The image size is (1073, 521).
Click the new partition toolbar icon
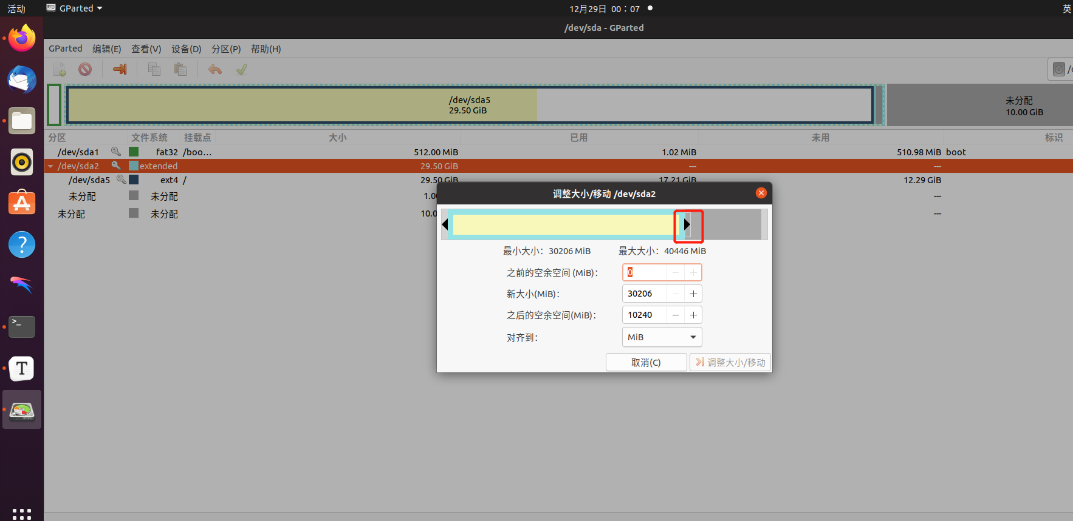[60, 70]
